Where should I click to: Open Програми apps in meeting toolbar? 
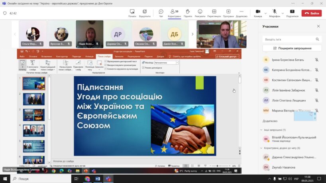pyautogui.click(x=228, y=13)
